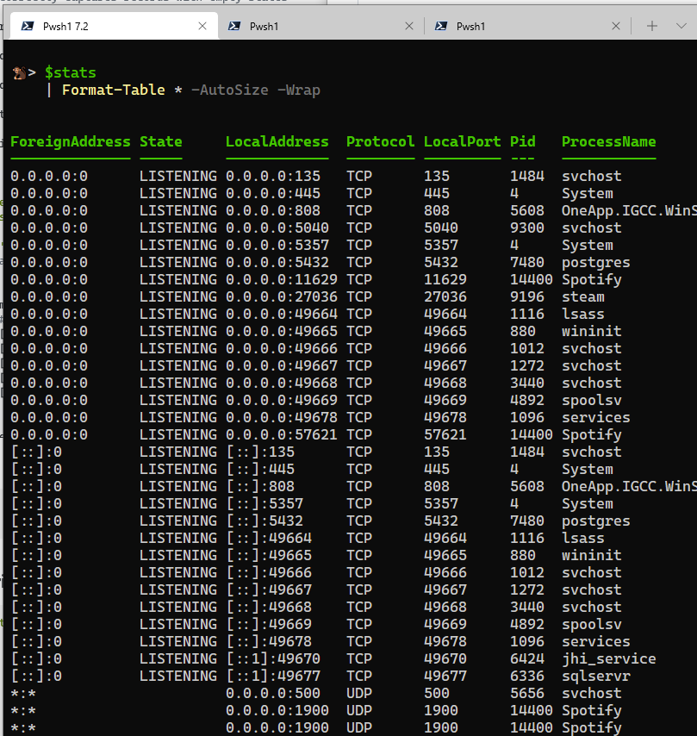Click Pid value 9300 for svchost

tap(527, 228)
